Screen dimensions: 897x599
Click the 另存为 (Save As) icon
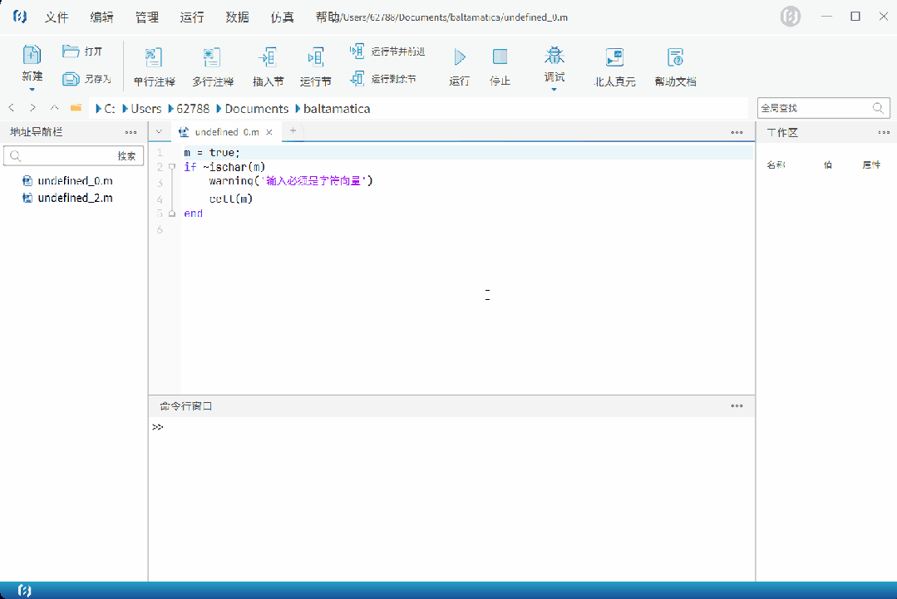click(x=71, y=79)
